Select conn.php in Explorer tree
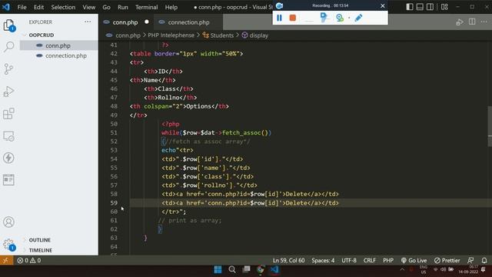The height and width of the screenshot is (277, 492). pyautogui.click(x=59, y=45)
